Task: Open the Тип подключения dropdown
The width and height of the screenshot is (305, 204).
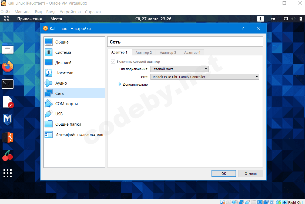Action: 179,69
